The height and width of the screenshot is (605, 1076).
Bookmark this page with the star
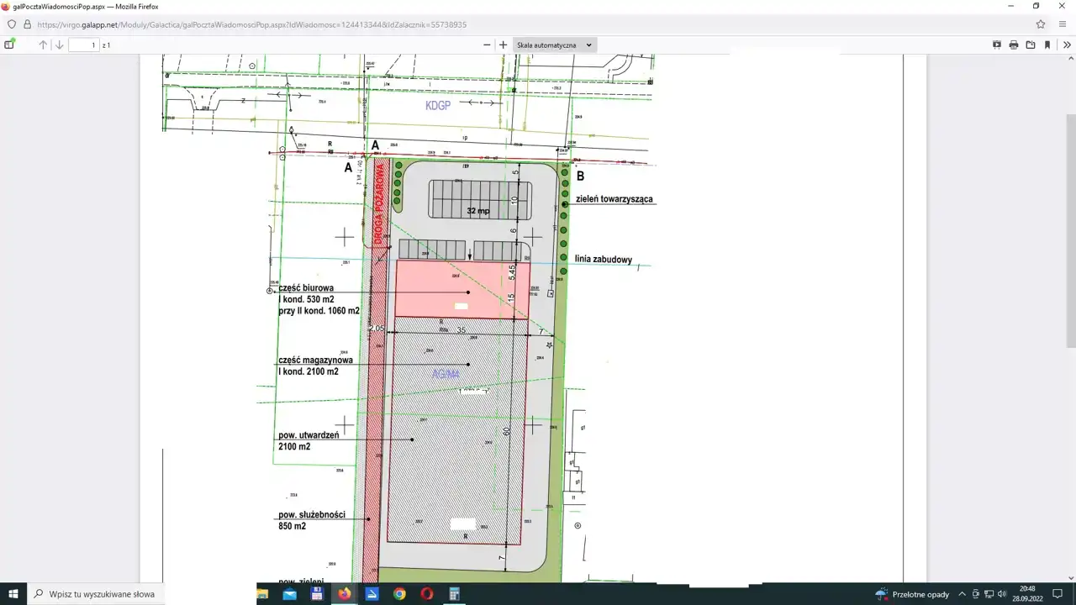point(1041,24)
